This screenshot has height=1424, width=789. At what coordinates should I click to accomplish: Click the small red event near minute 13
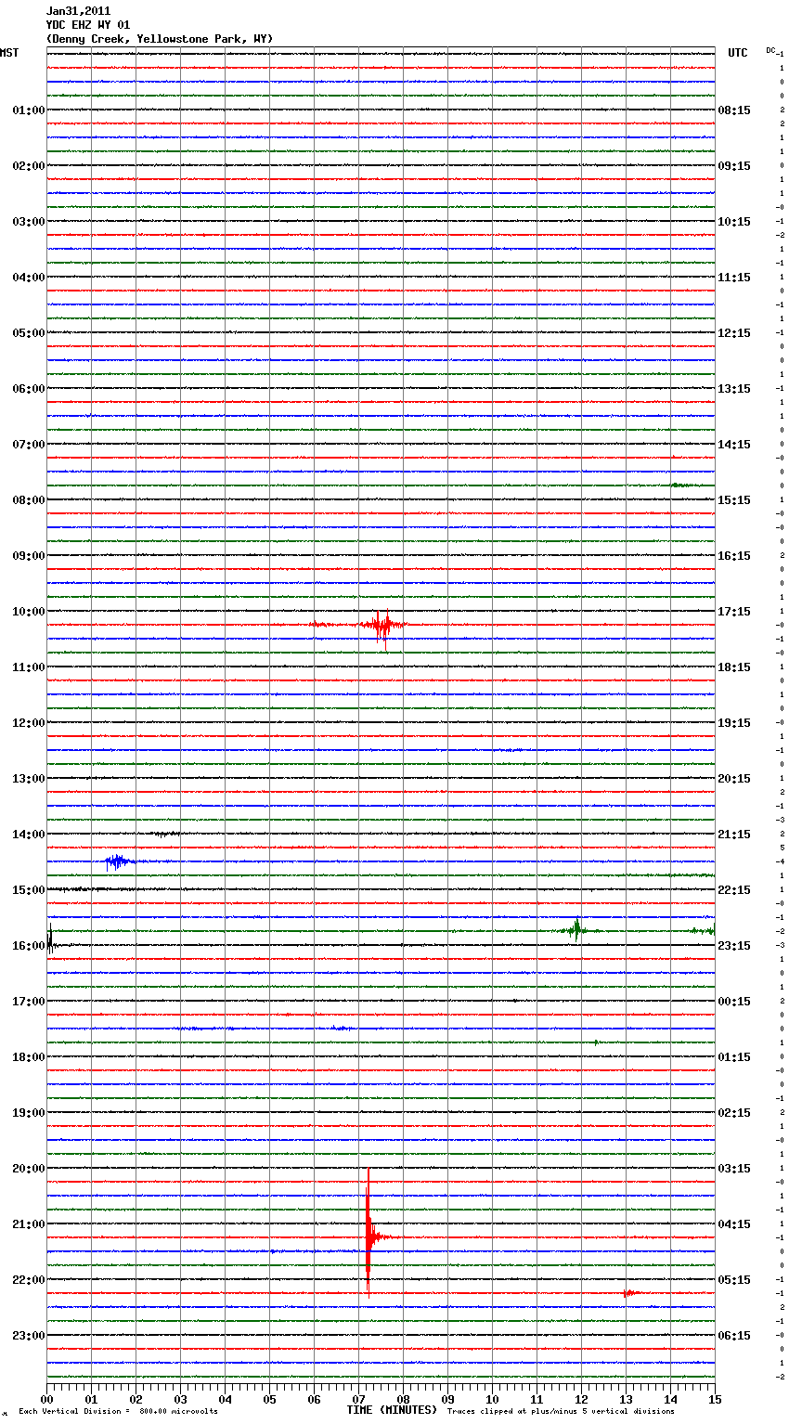630,1293
